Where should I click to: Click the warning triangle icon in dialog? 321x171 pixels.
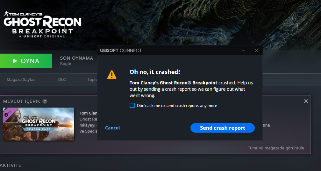click(x=112, y=75)
